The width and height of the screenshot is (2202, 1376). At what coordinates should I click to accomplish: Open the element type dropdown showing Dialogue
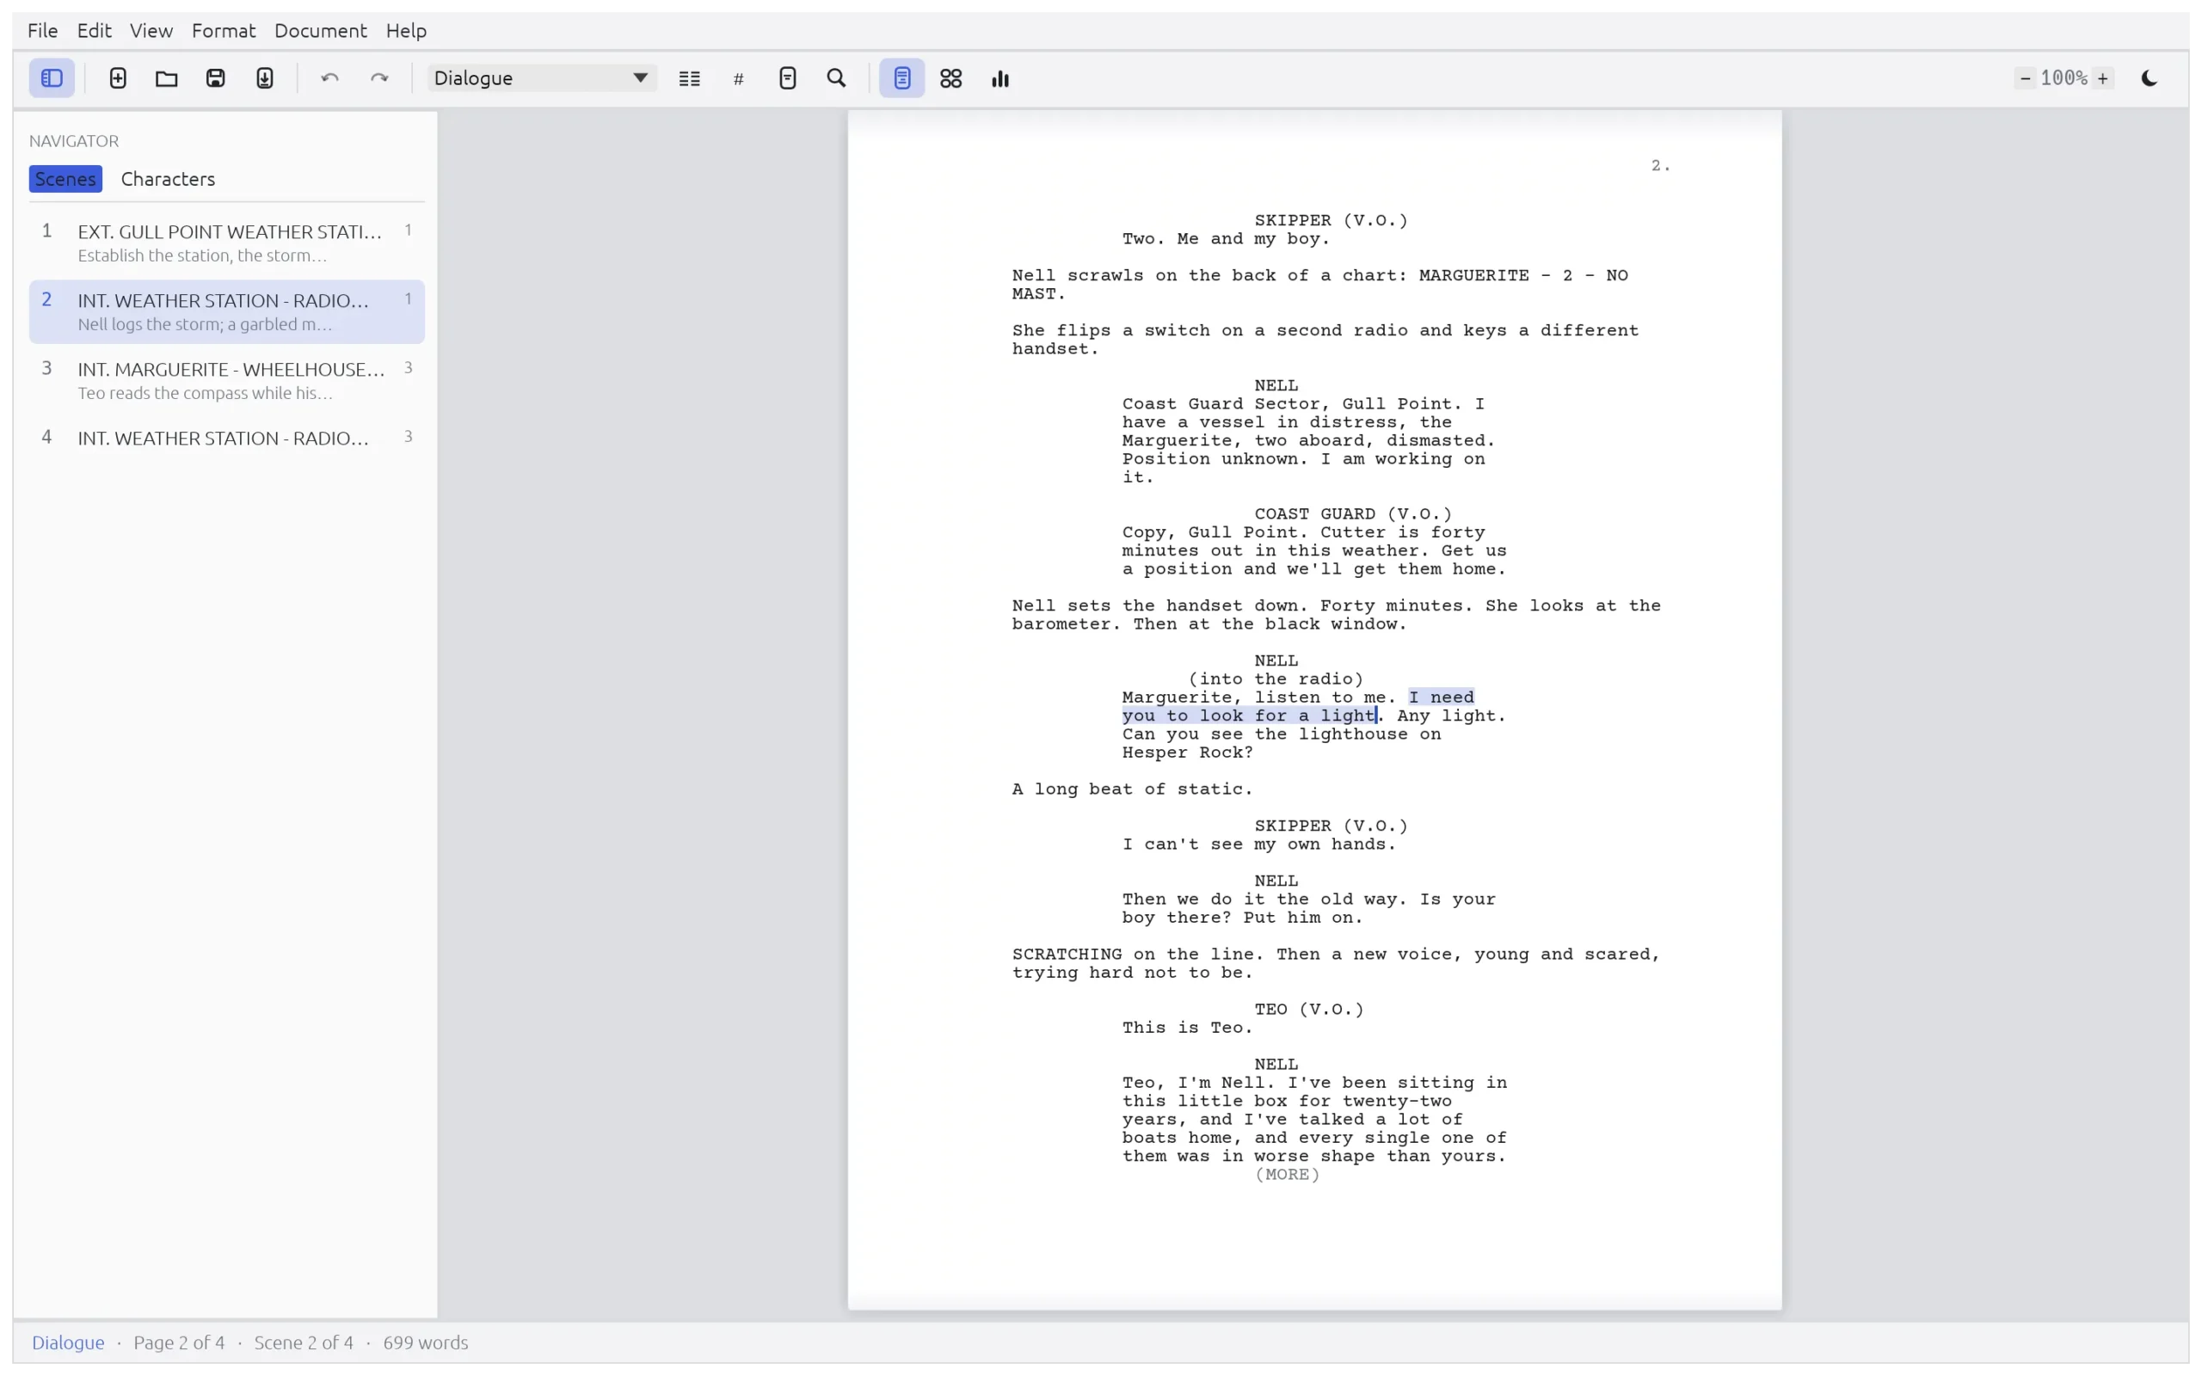click(x=541, y=78)
